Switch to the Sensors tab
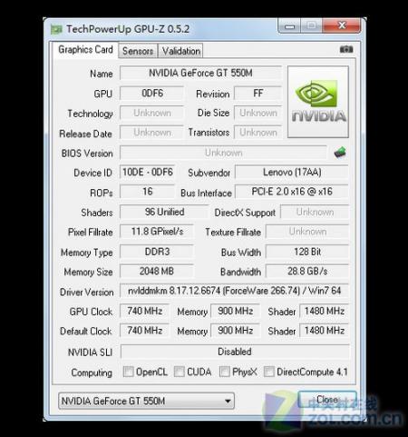Image resolution: width=408 pixels, height=437 pixels. coord(138,51)
